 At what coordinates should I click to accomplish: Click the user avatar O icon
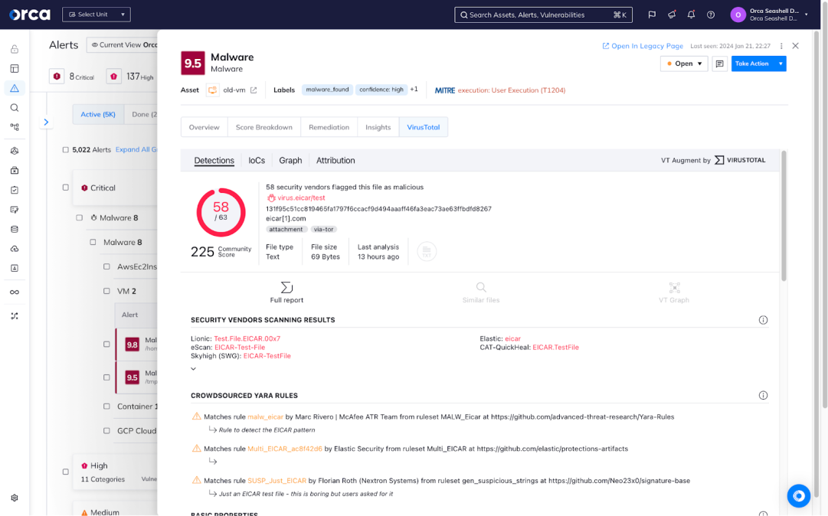point(738,15)
